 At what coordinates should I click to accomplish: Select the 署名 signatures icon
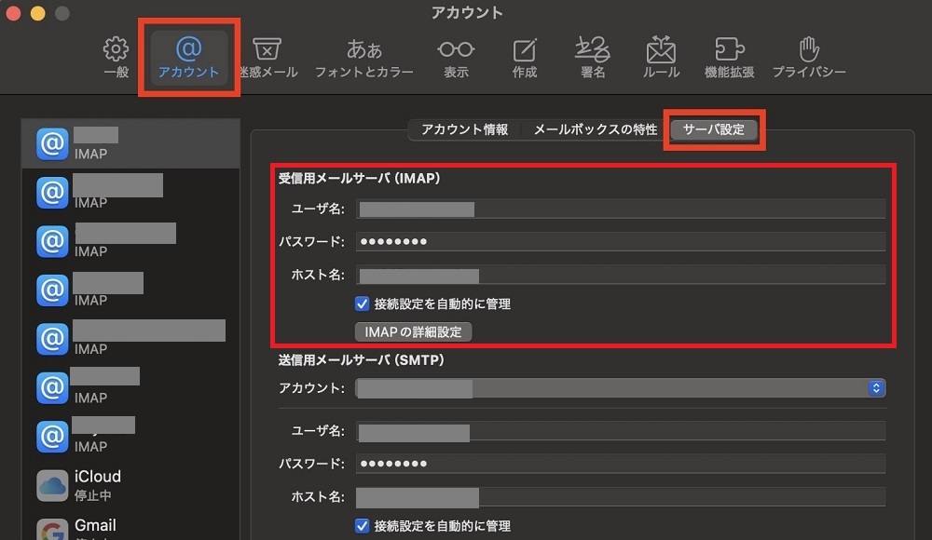click(x=593, y=56)
